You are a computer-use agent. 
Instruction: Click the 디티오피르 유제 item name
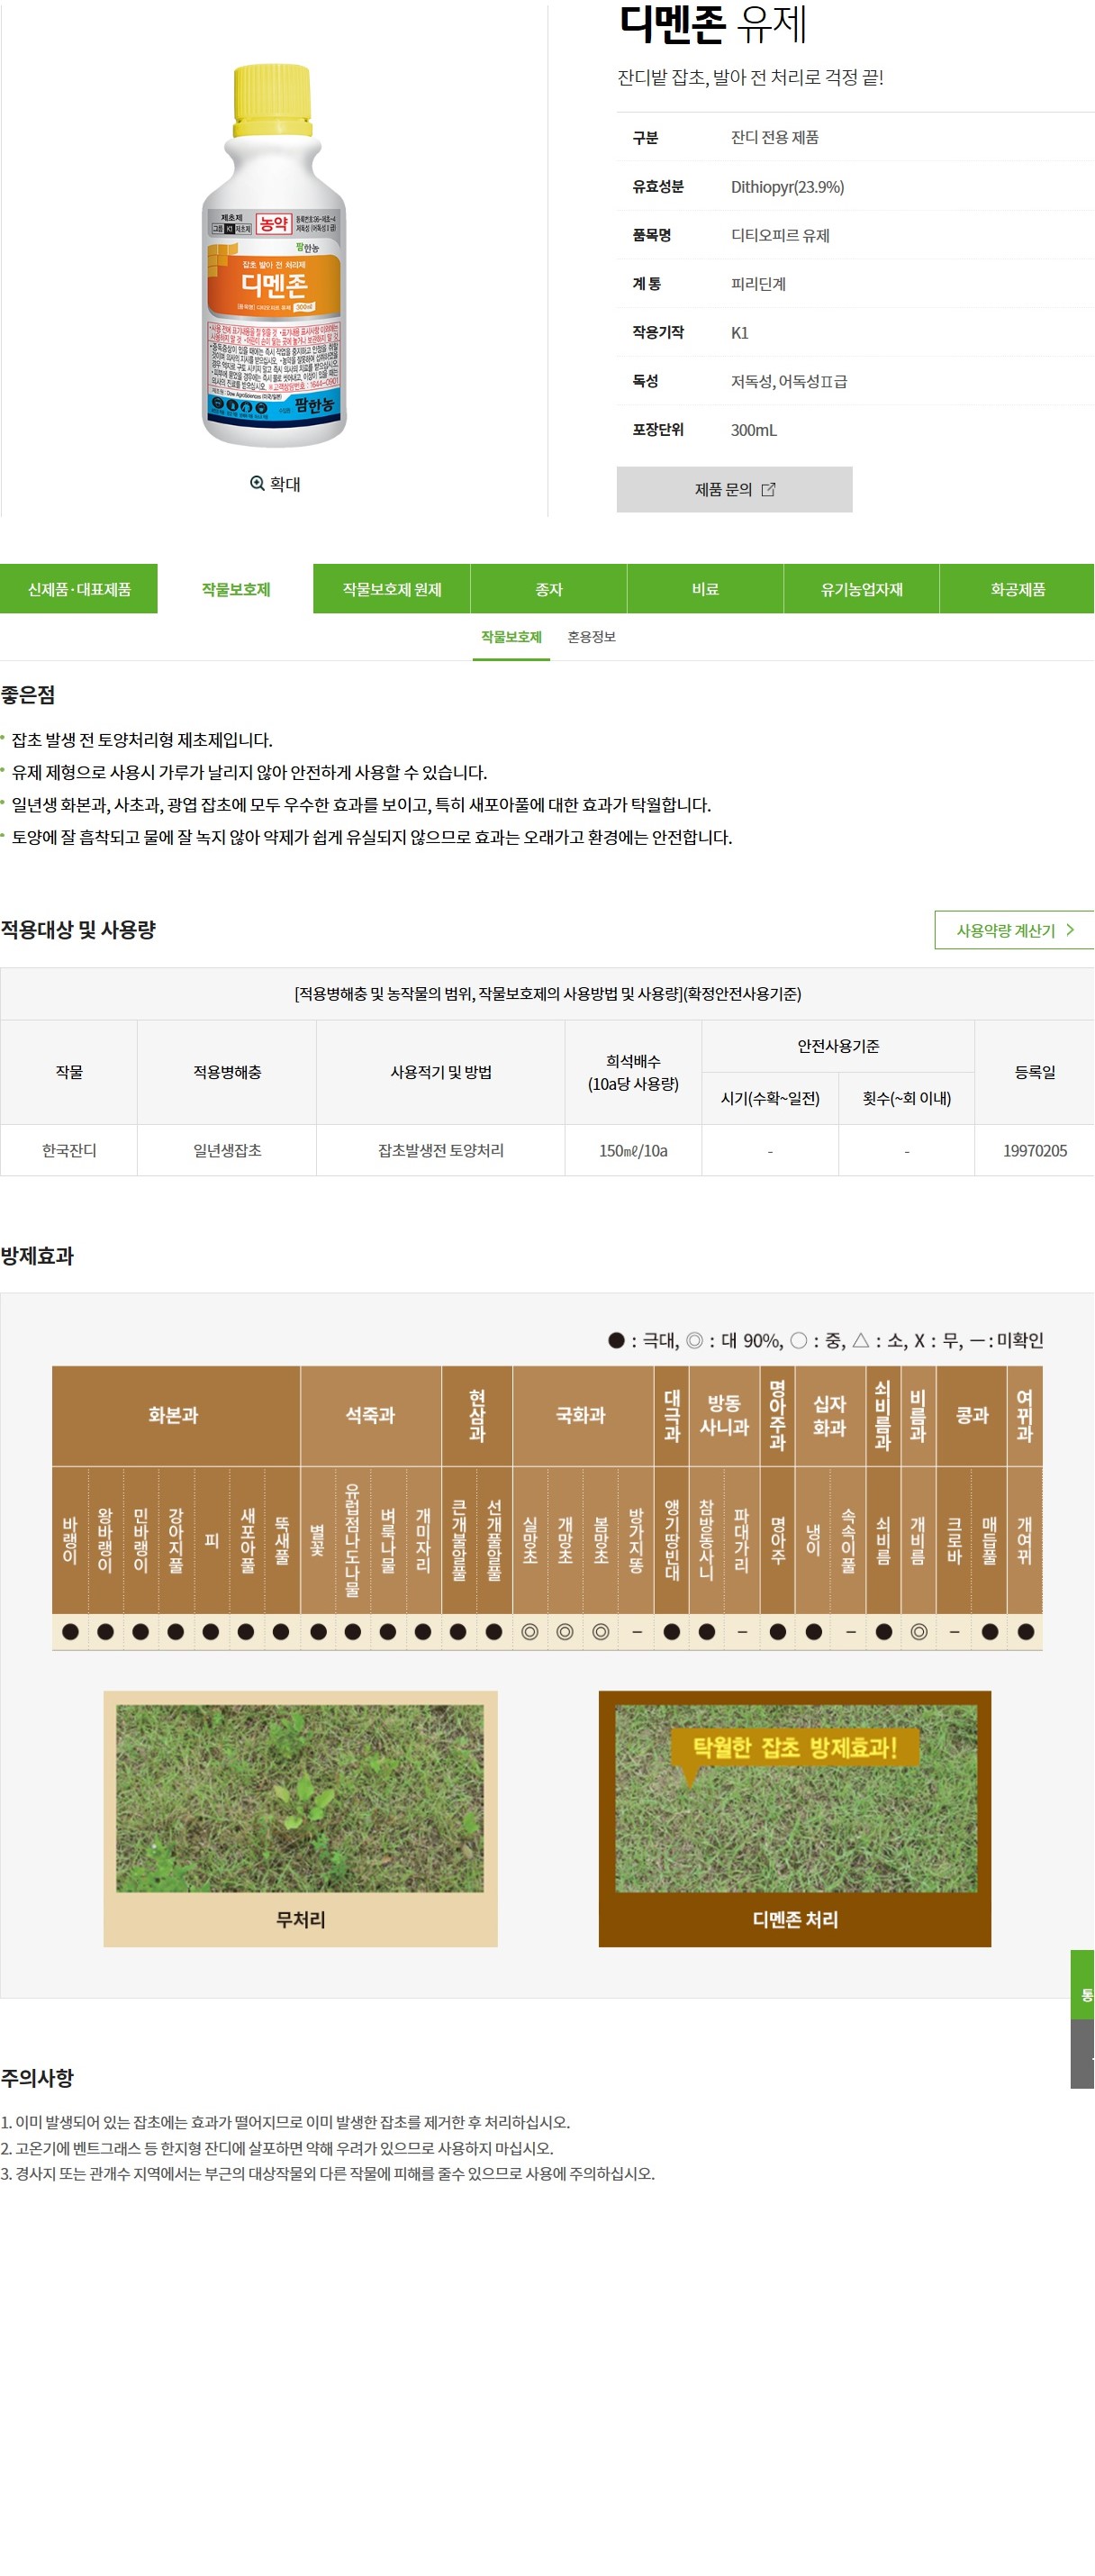(x=780, y=235)
